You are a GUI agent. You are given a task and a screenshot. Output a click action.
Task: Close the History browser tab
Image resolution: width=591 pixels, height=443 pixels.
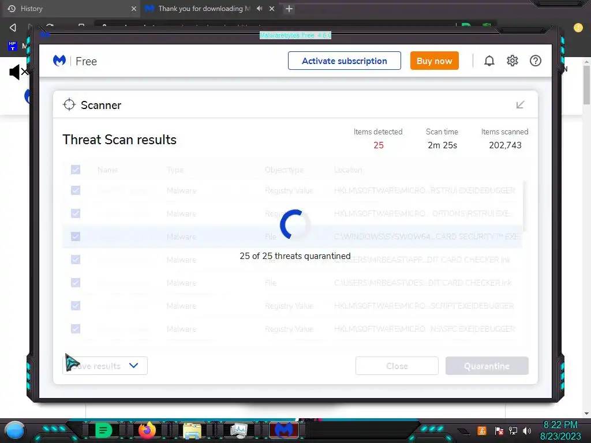pyautogui.click(x=134, y=8)
